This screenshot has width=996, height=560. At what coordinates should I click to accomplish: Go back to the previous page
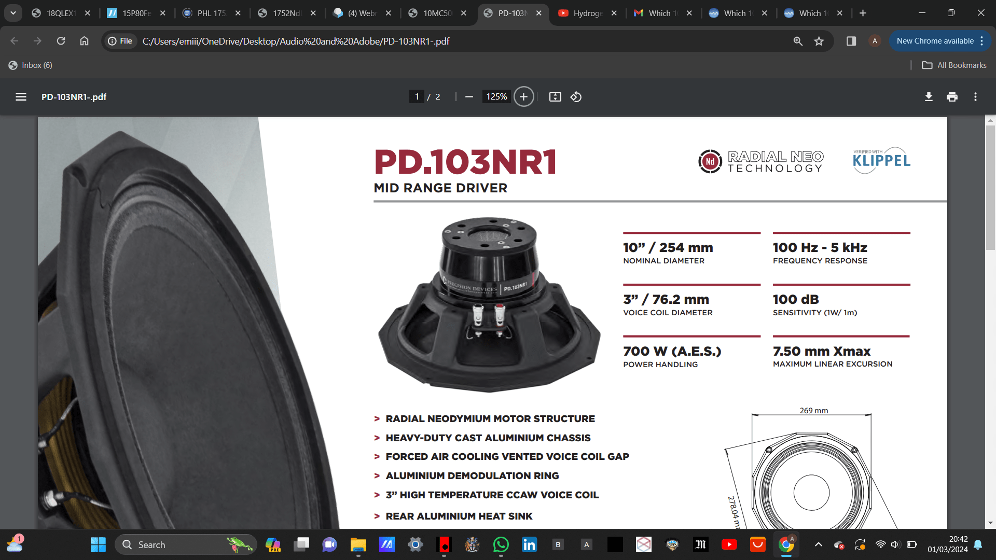(x=14, y=41)
